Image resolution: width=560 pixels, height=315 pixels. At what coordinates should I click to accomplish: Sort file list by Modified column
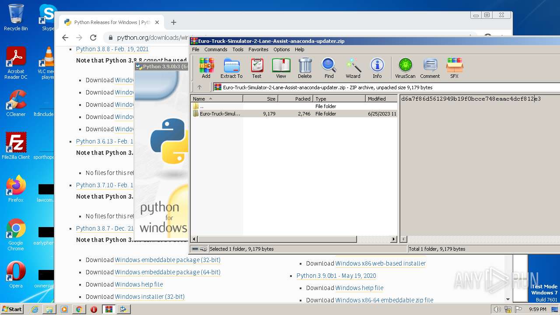coord(381,99)
